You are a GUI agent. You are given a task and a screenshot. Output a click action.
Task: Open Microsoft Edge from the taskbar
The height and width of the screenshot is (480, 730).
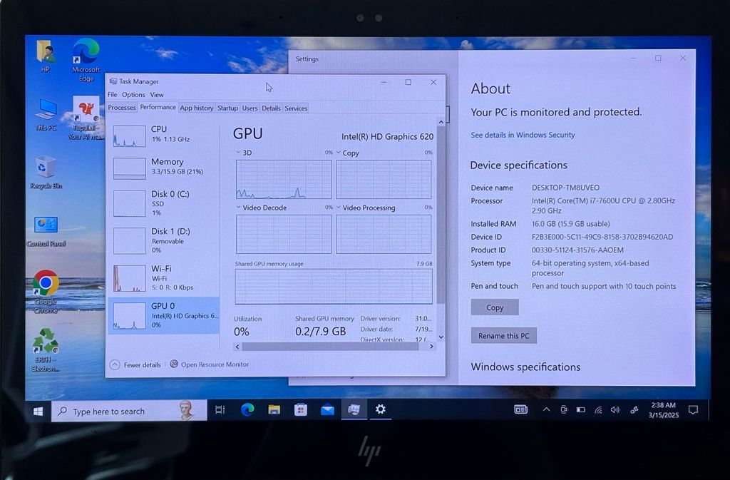[x=247, y=409]
